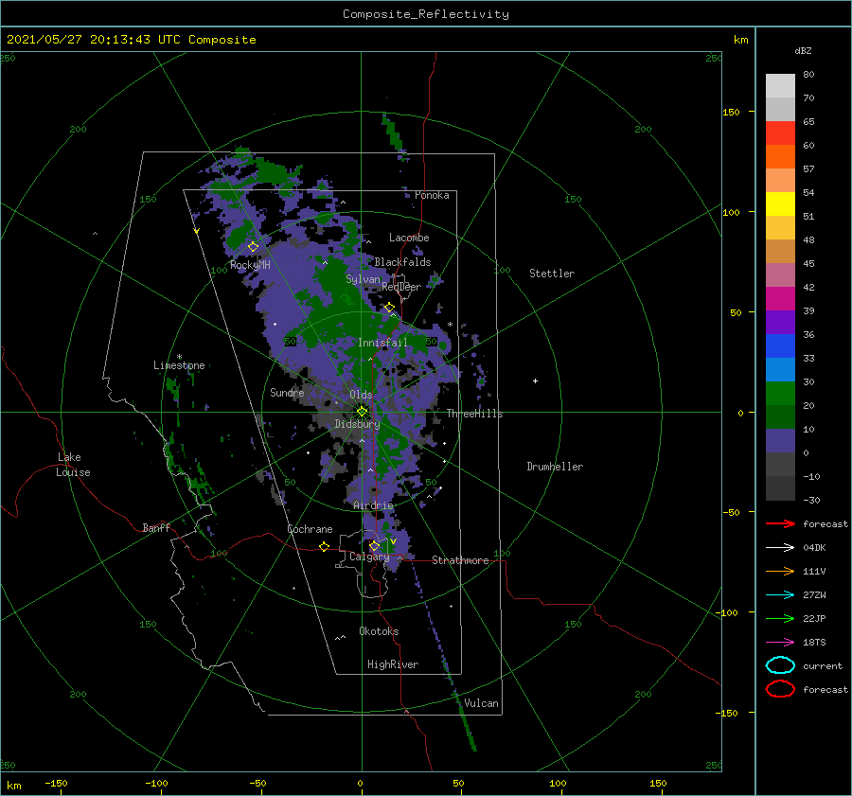Click the Stettler town label
Screen dimensions: 852x796
[x=552, y=274]
